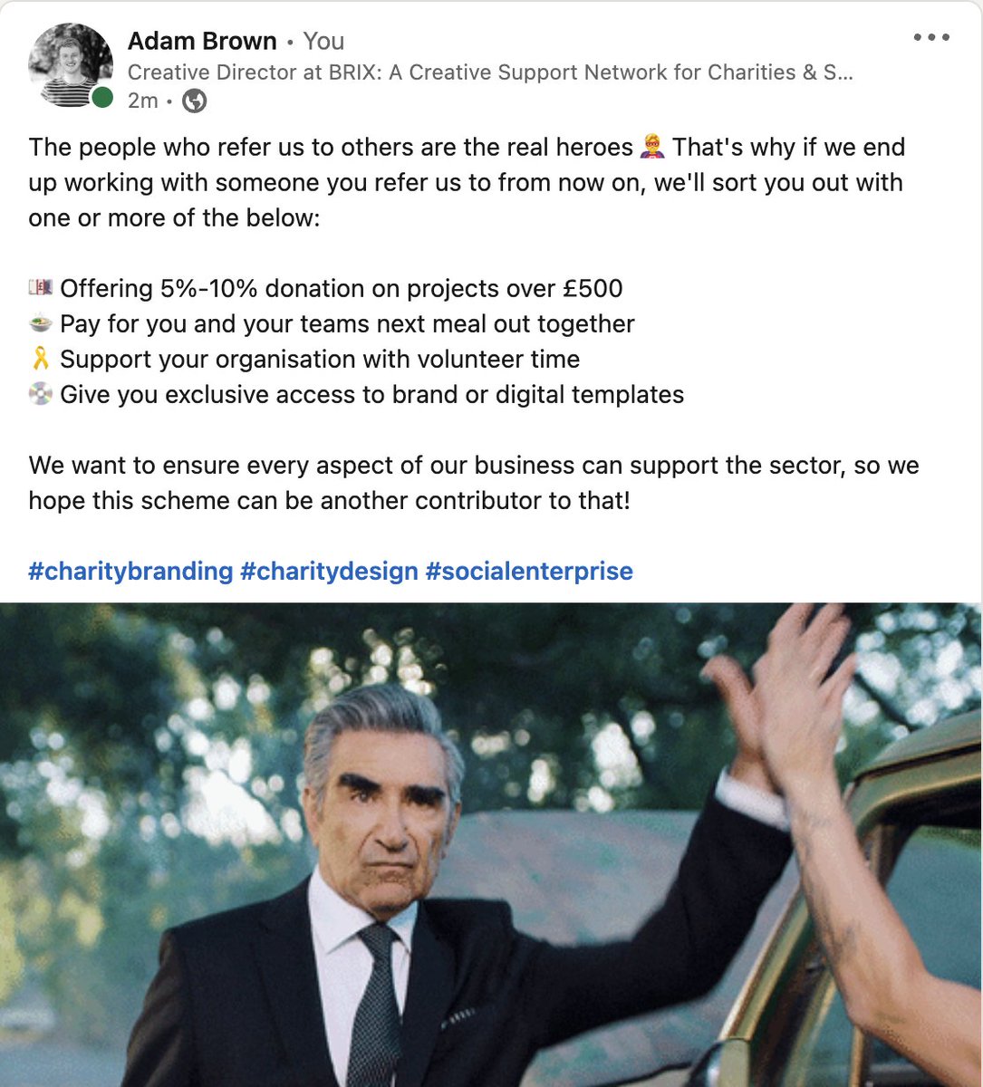The image size is (983, 1087).
Task: Click the 'Offering 5%-10% donation' text line
Action: click(342, 289)
